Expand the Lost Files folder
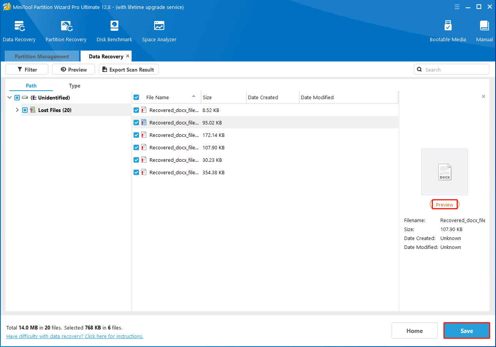496x347 pixels. pos(17,110)
